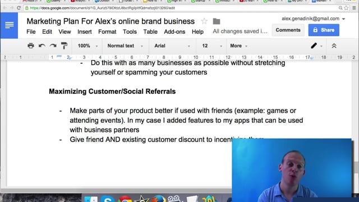359x202 pixels.
Task: Click the Comments button
Action: 288,30
